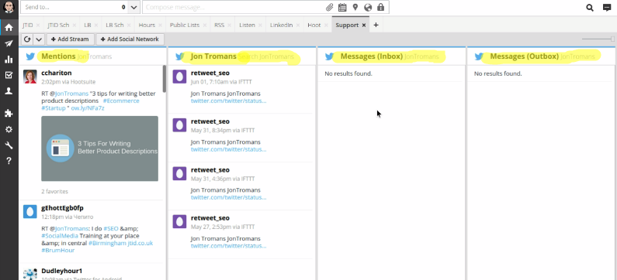Open the conversations speech bubble icon
Screen dimensions: 617x280
point(607,8)
